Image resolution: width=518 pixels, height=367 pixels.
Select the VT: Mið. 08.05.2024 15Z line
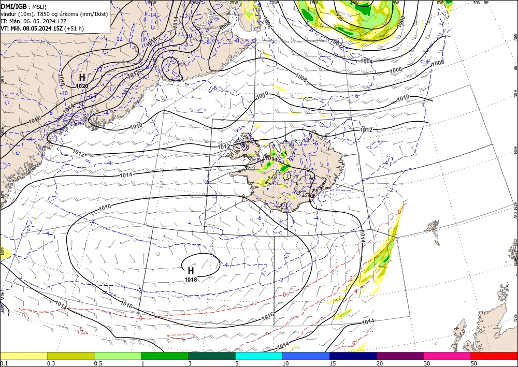click(x=42, y=28)
